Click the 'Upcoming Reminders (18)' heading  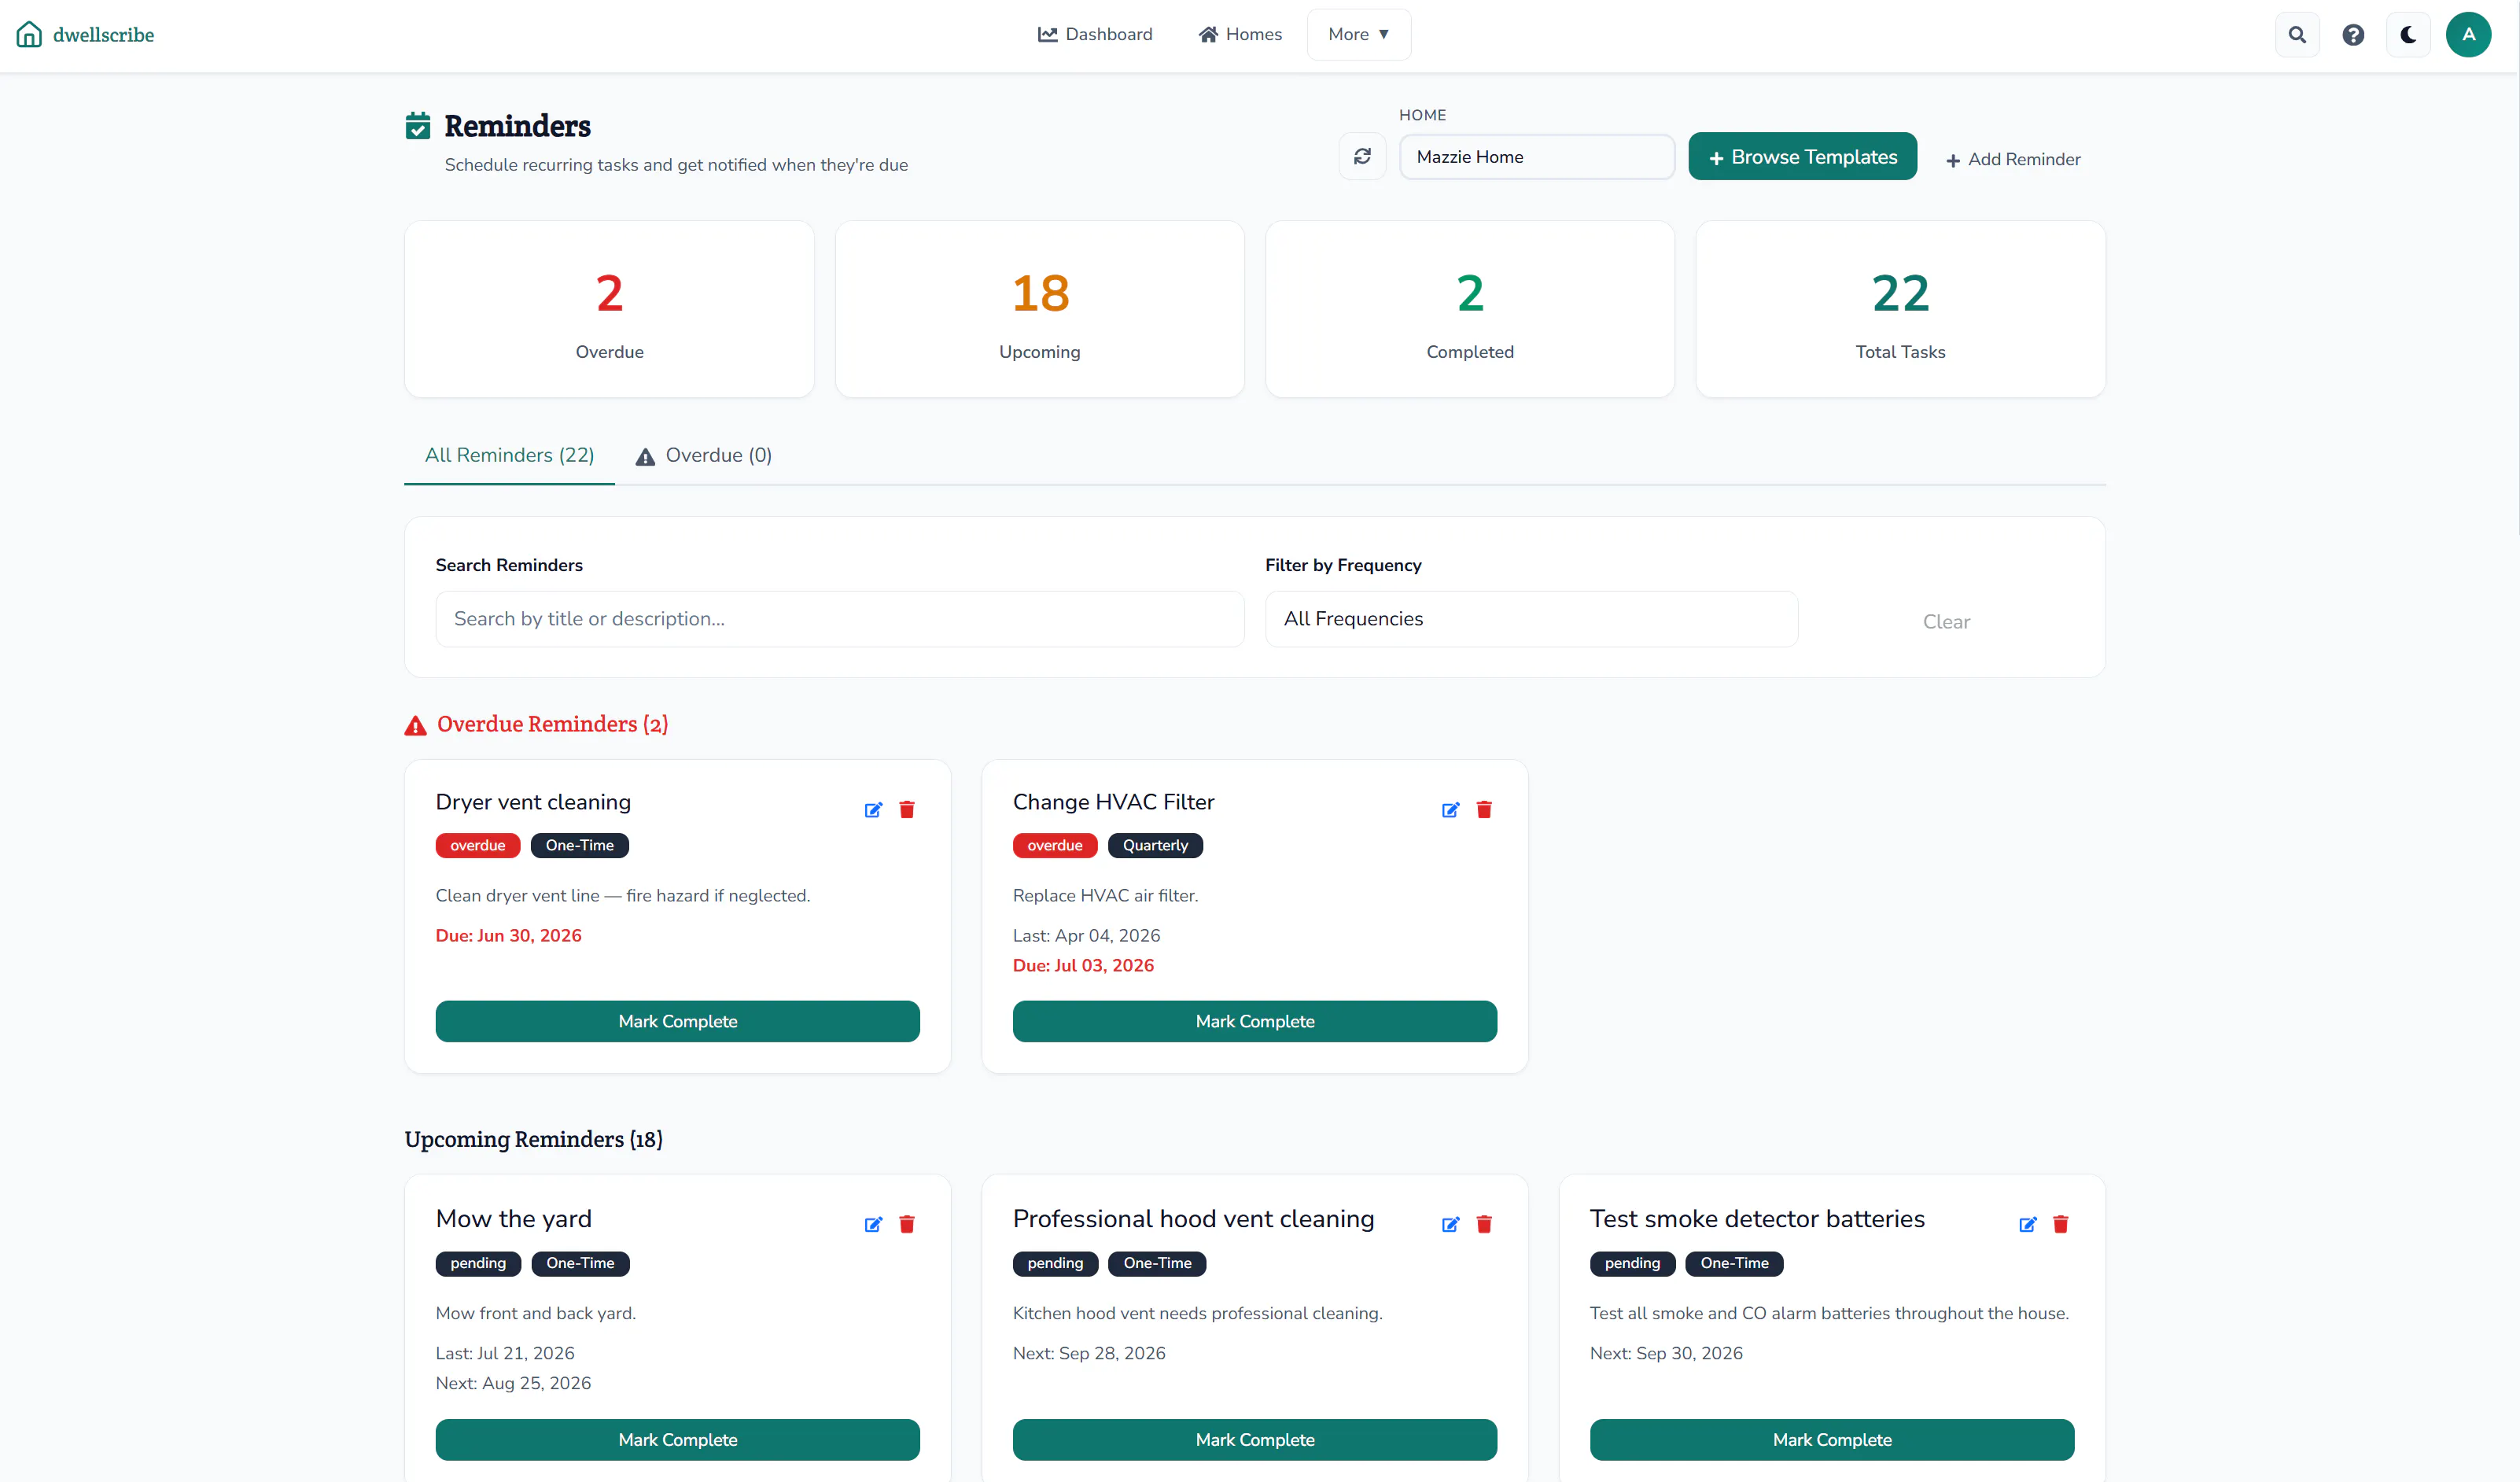click(x=533, y=1140)
